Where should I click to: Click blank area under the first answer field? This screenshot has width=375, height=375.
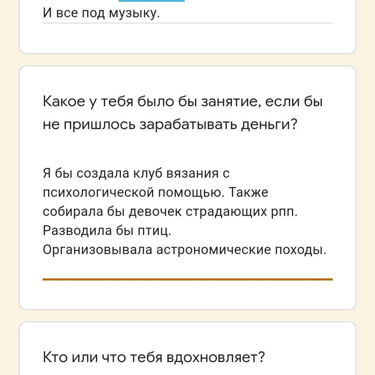coord(187,38)
